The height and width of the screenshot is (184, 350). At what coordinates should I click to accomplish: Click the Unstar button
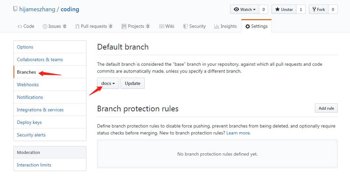coord(284,9)
